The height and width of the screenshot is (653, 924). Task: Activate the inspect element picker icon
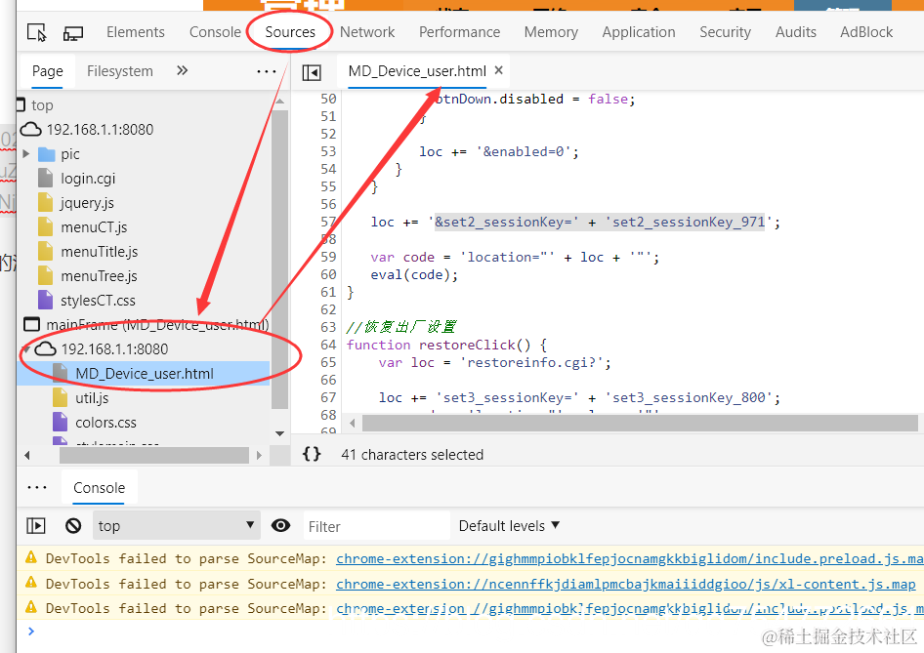tap(37, 32)
